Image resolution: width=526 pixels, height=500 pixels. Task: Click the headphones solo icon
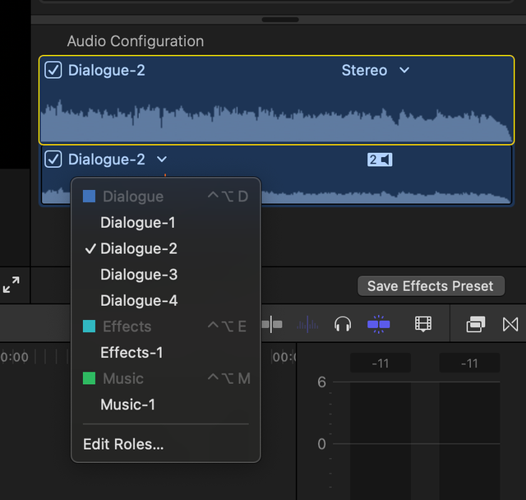pyautogui.click(x=343, y=325)
